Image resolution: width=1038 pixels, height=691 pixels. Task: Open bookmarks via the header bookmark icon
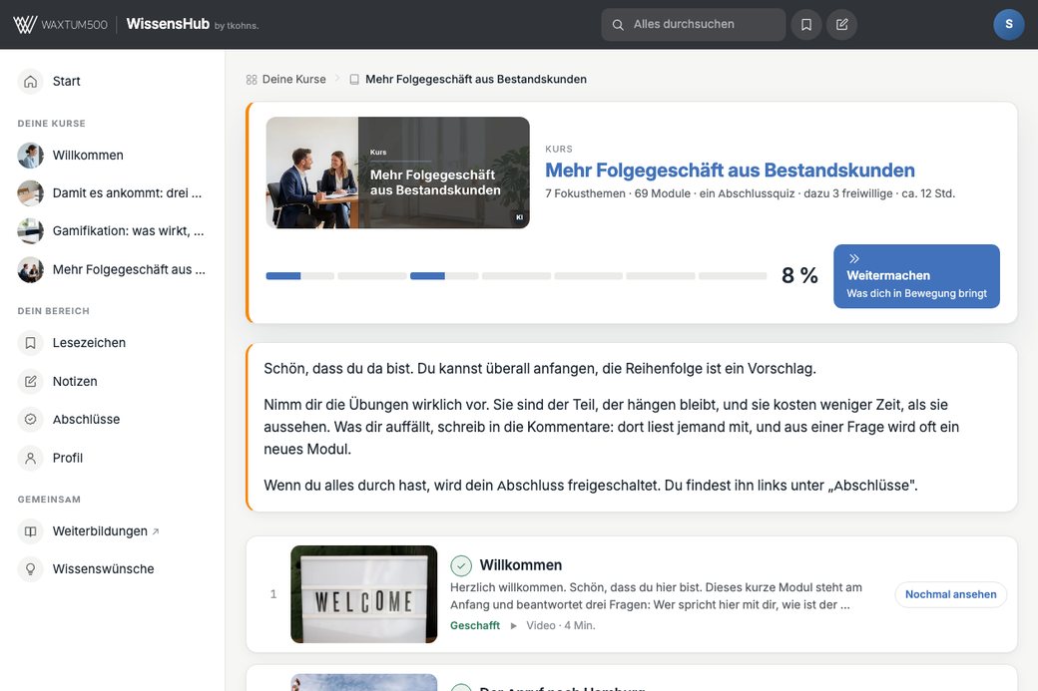click(x=806, y=25)
